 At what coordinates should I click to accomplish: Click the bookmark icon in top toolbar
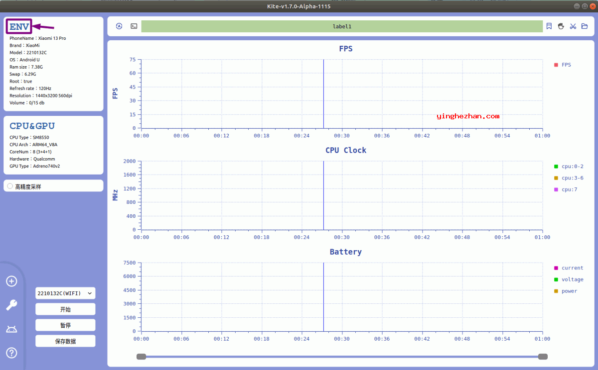coord(549,26)
